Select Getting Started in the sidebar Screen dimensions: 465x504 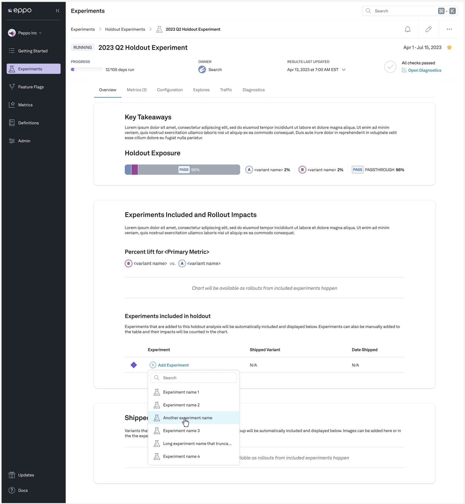pyautogui.click(x=33, y=51)
